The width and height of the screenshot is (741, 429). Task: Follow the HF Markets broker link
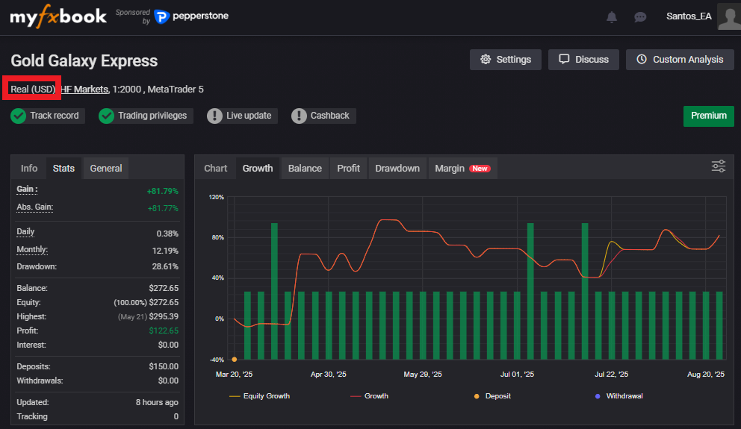tap(85, 90)
